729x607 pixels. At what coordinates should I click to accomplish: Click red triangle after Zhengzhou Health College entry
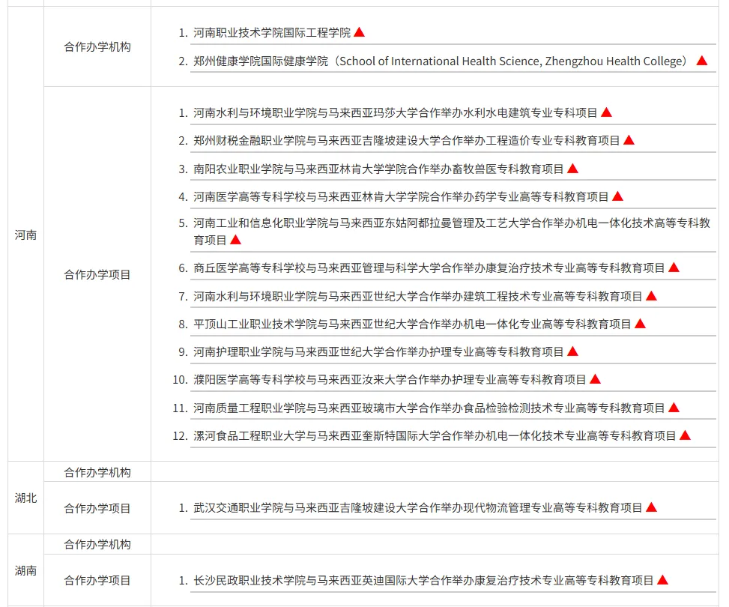pyautogui.click(x=702, y=61)
